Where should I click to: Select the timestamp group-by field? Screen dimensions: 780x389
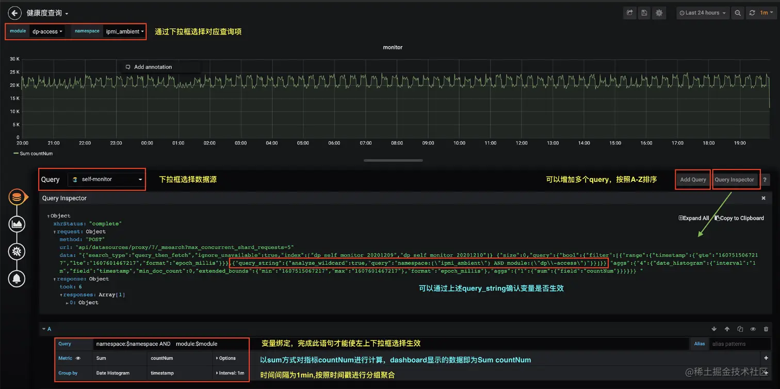pos(179,373)
